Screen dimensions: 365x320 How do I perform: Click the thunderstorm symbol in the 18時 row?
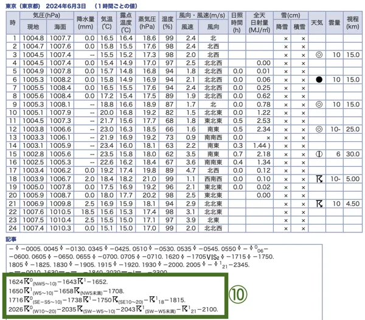click(x=319, y=179)
